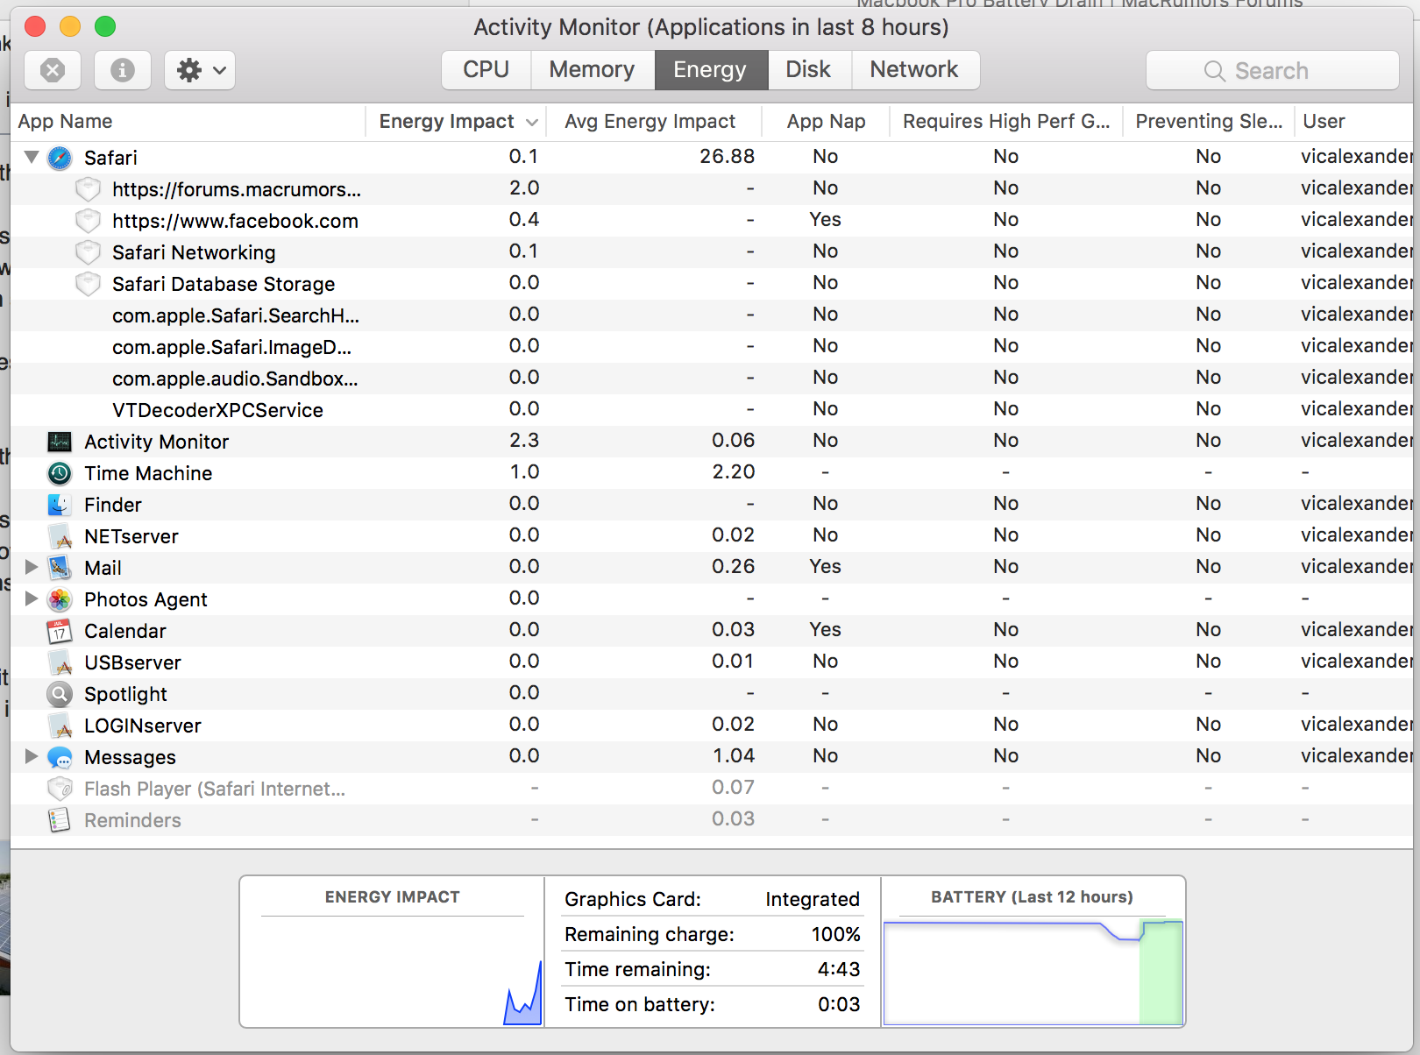1420x1055 pixels.
Task: Click the Activity Monitor app icon
Action: (60, 442)
